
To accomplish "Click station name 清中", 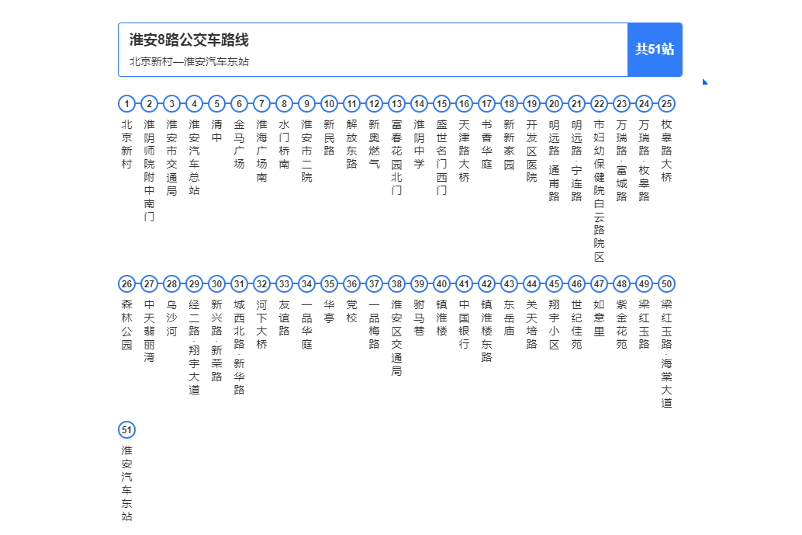I will [x=217, y=131].
